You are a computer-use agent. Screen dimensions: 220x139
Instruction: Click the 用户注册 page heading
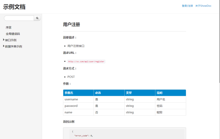pos(71,24)
